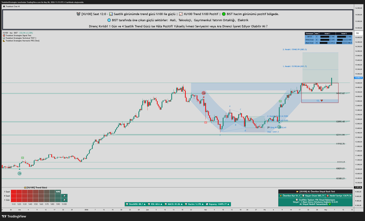Click the Tradebot Chat AI indicator icon
The width and height of the screenshot is (365, 221).
click(3, 6)
